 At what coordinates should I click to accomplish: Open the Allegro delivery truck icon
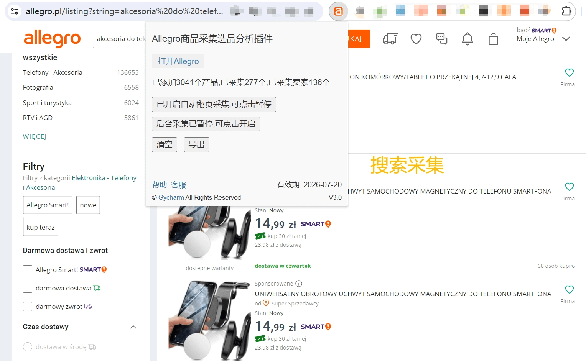pos(390,39)
